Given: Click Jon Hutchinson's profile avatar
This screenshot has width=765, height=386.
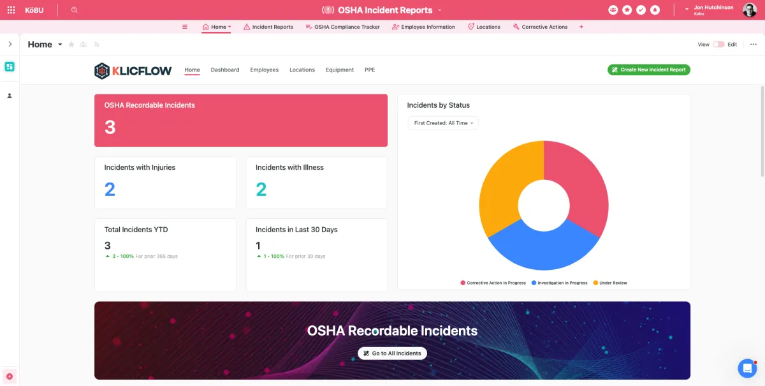Looking at the screenshot, I should [750, 10].
